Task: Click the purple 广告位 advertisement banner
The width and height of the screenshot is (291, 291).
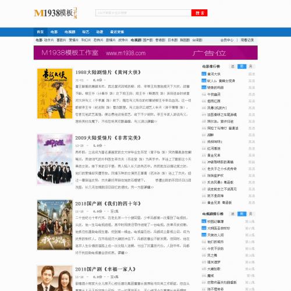Action: tap(145, 52)
